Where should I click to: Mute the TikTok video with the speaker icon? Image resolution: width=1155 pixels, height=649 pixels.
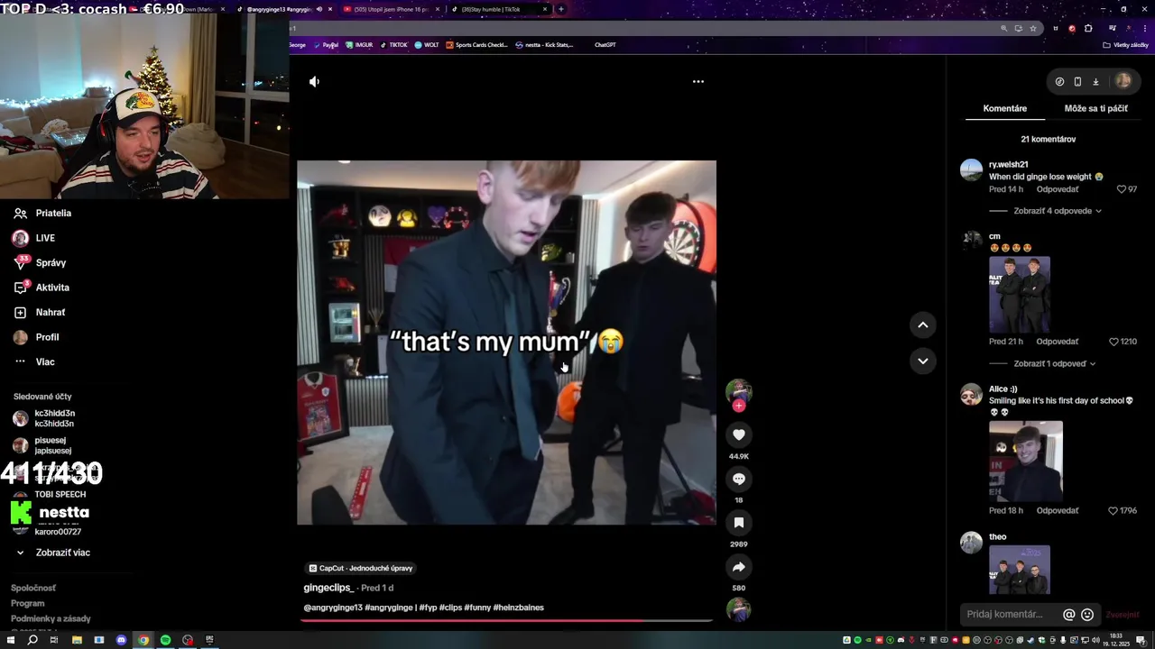point(314,81)
